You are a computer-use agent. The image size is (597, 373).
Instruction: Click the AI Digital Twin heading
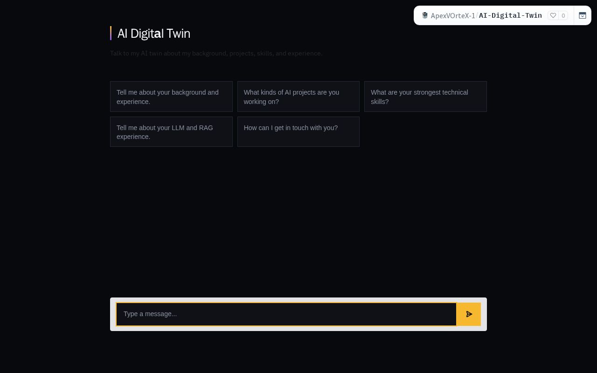[154, 34]
